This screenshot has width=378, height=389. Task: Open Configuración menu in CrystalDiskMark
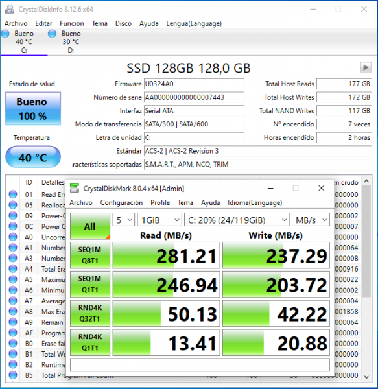[x=121, y=203]
